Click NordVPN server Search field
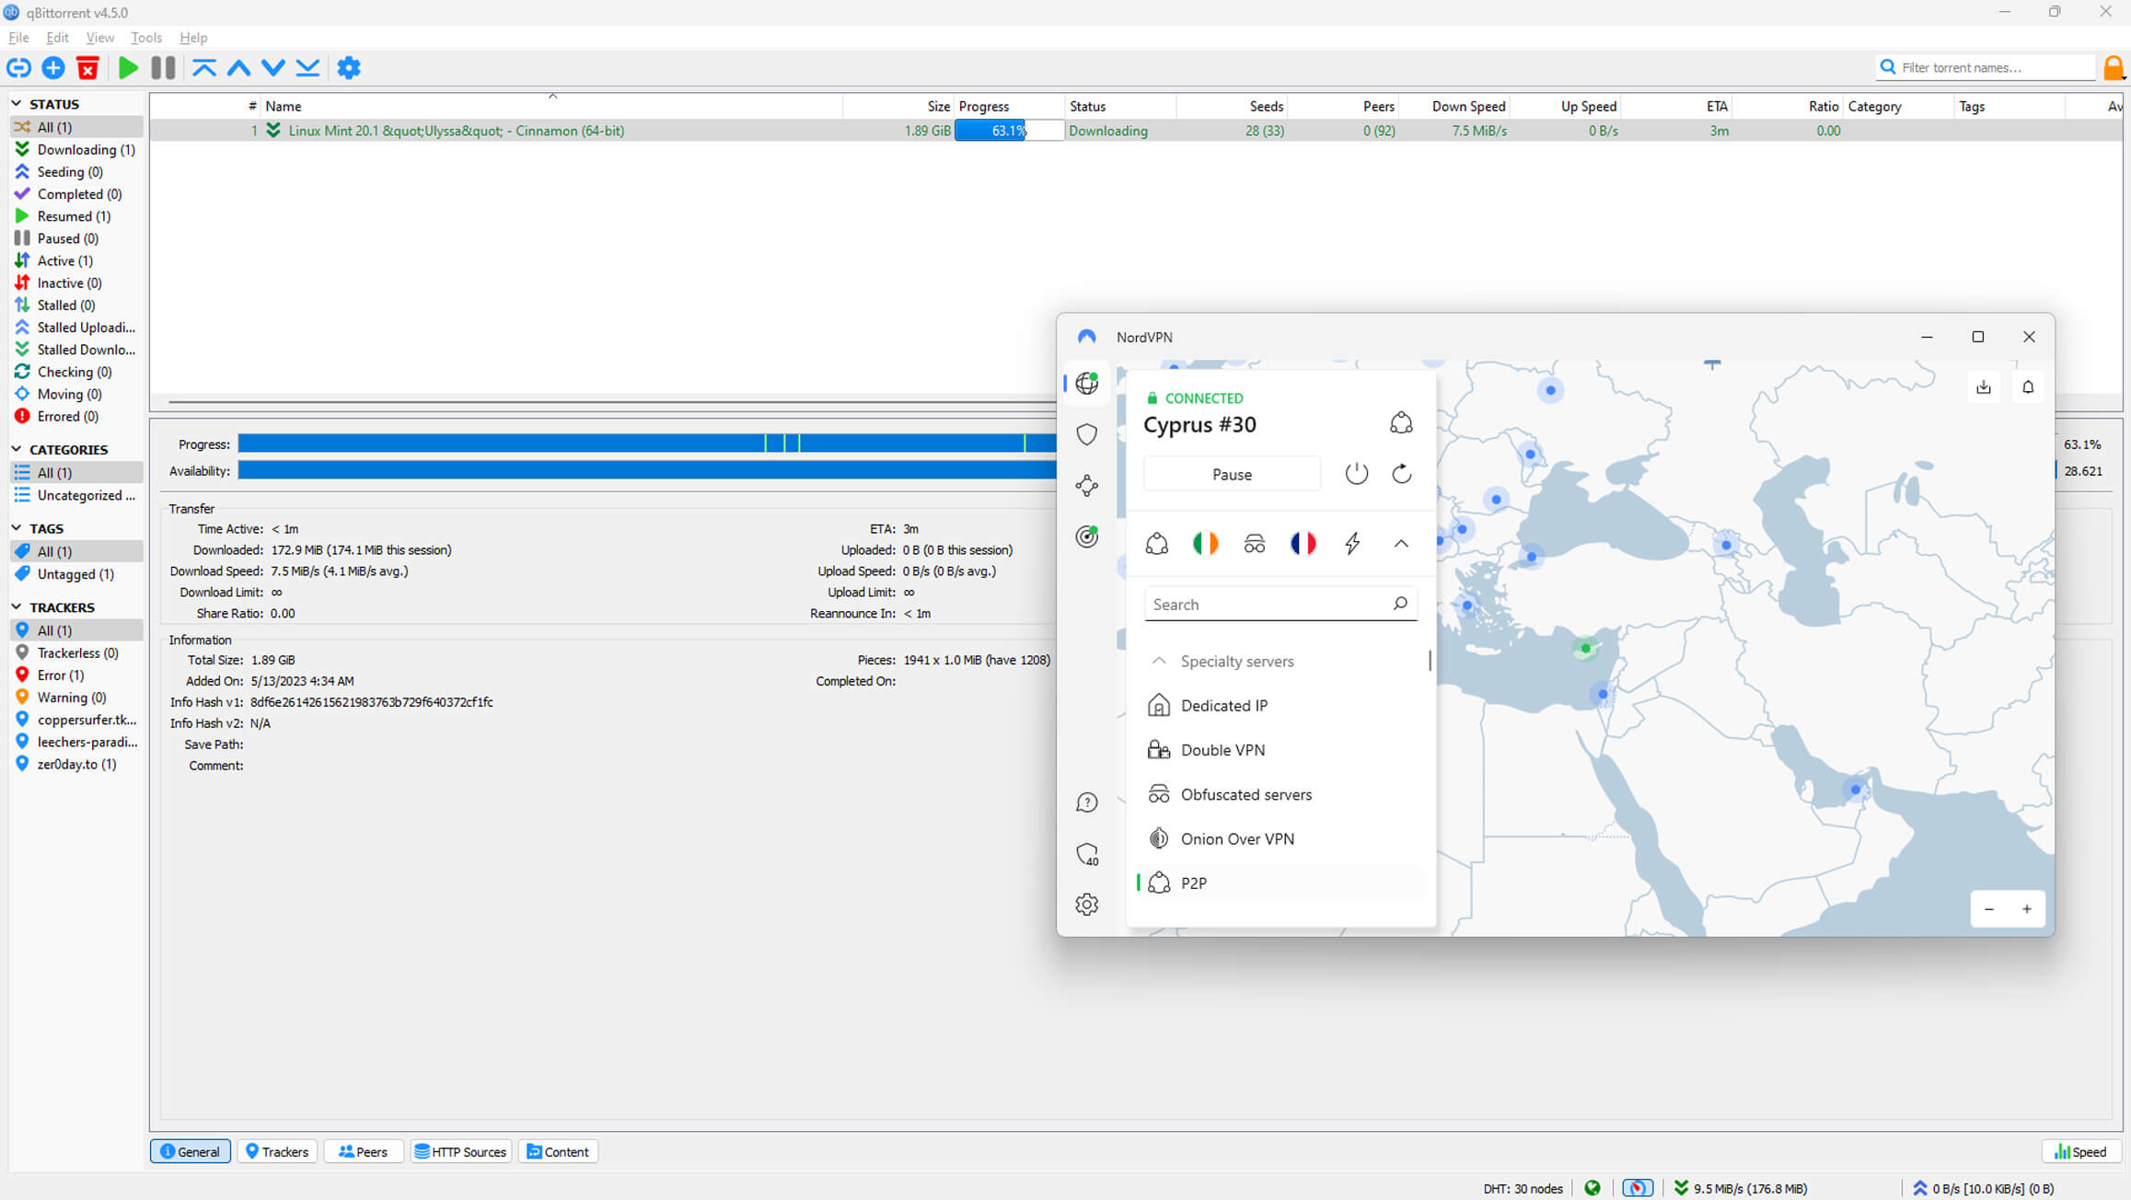Viewport: 2131px width, 1200px height. [x=1280, y=605]
